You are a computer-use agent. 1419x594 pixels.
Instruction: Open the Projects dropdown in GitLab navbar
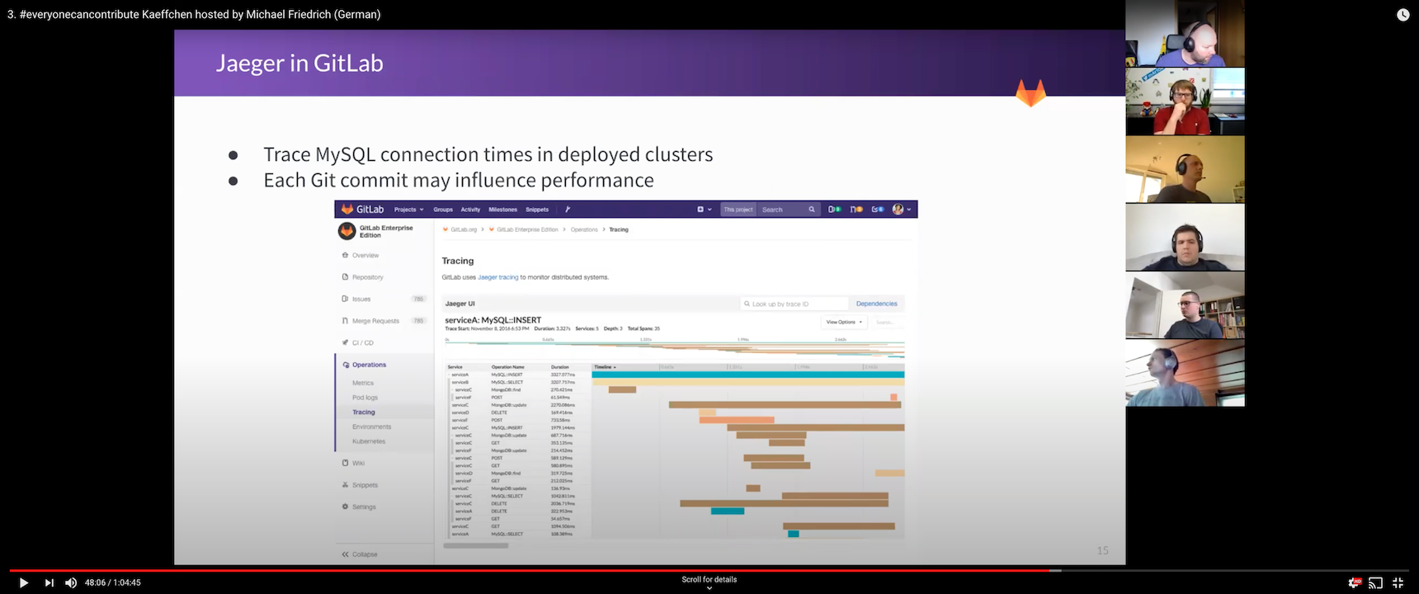408,210
